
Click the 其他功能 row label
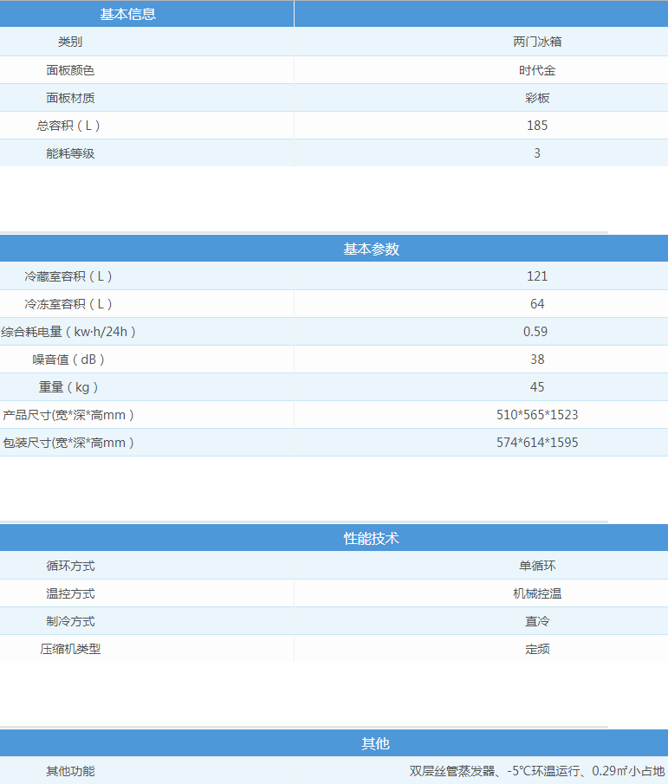point(70,770)
